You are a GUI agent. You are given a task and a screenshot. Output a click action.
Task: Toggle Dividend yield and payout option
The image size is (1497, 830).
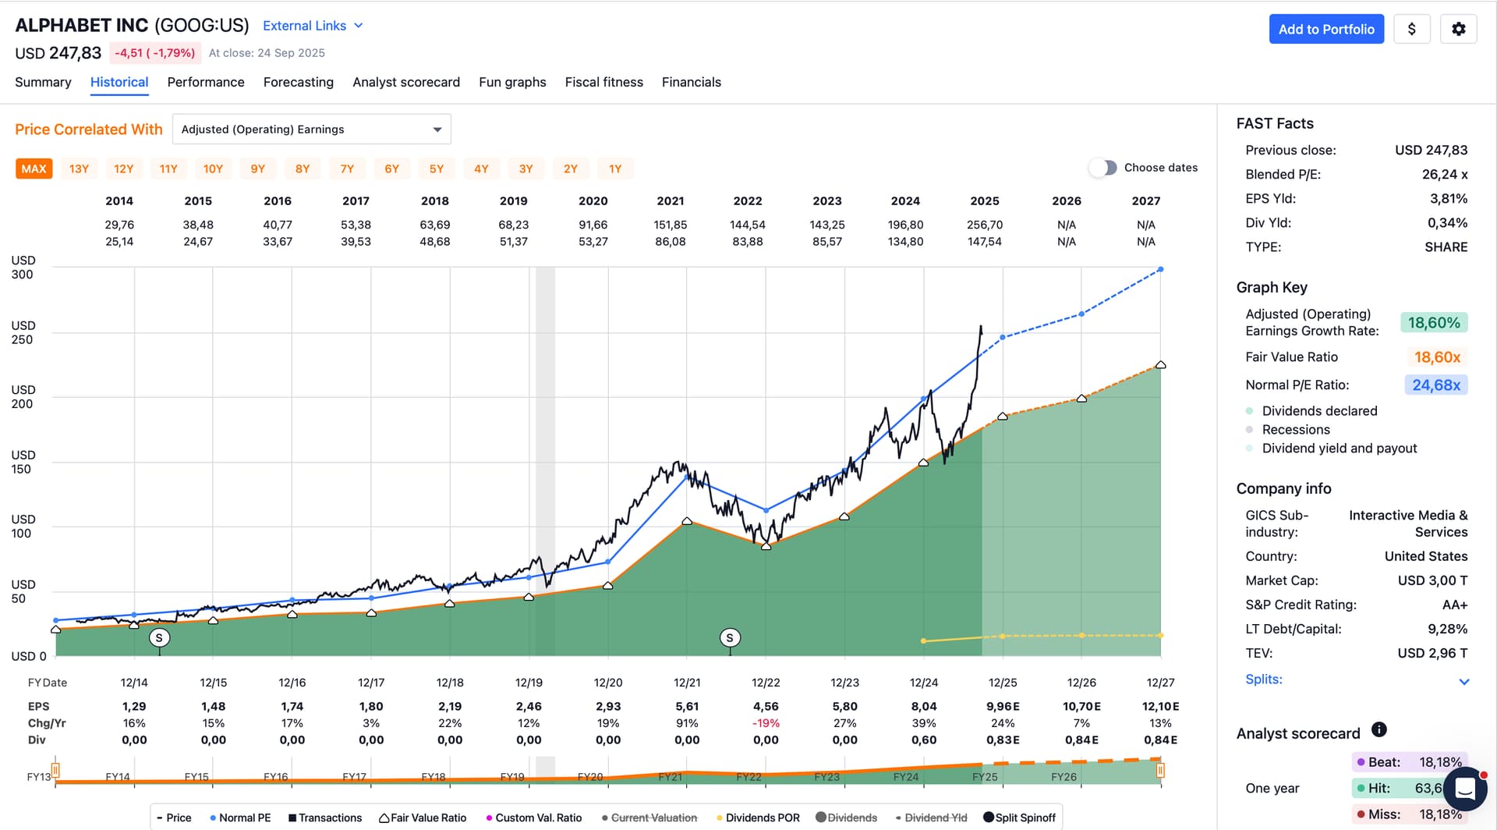pos(1339,449)
